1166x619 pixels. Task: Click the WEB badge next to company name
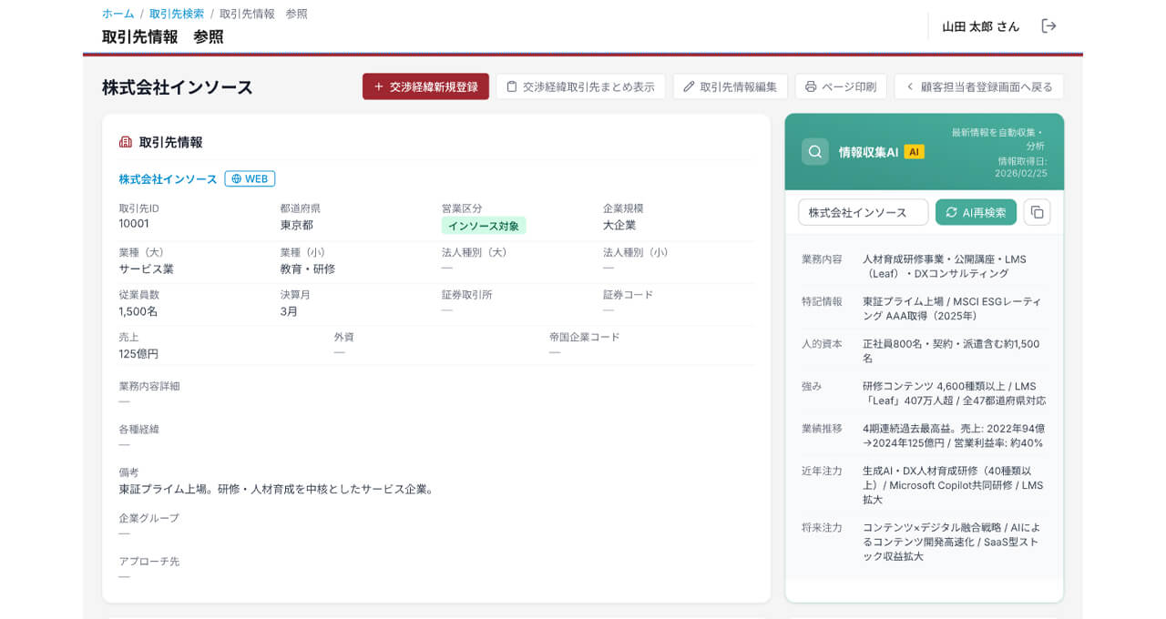[x=249, y=178]
